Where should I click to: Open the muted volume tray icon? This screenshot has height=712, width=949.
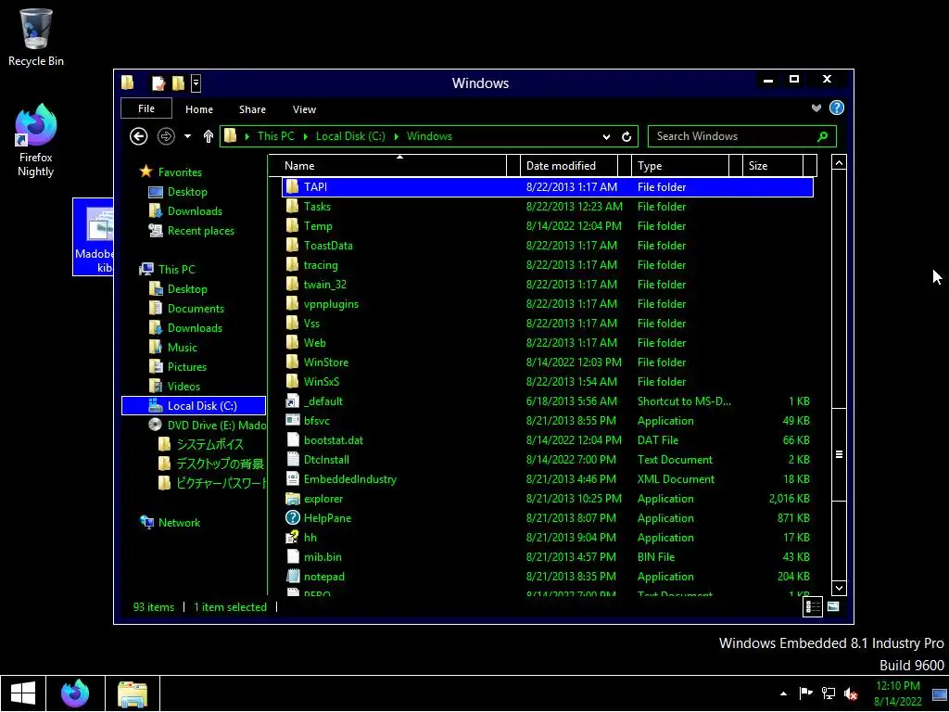point(851,693)
